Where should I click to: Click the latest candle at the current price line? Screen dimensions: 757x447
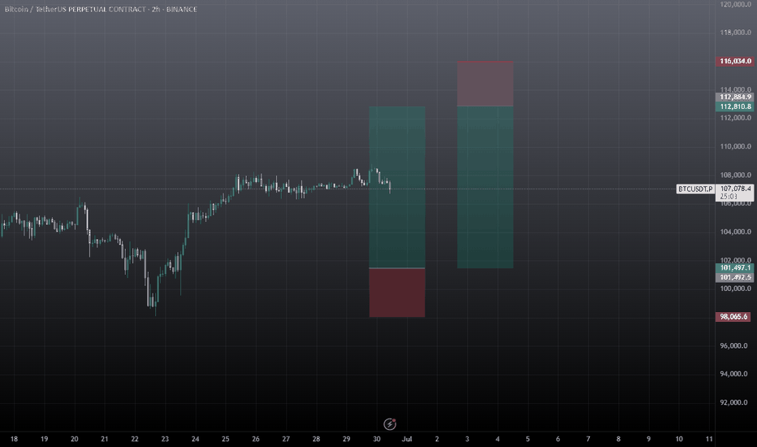tap(390, 187)
